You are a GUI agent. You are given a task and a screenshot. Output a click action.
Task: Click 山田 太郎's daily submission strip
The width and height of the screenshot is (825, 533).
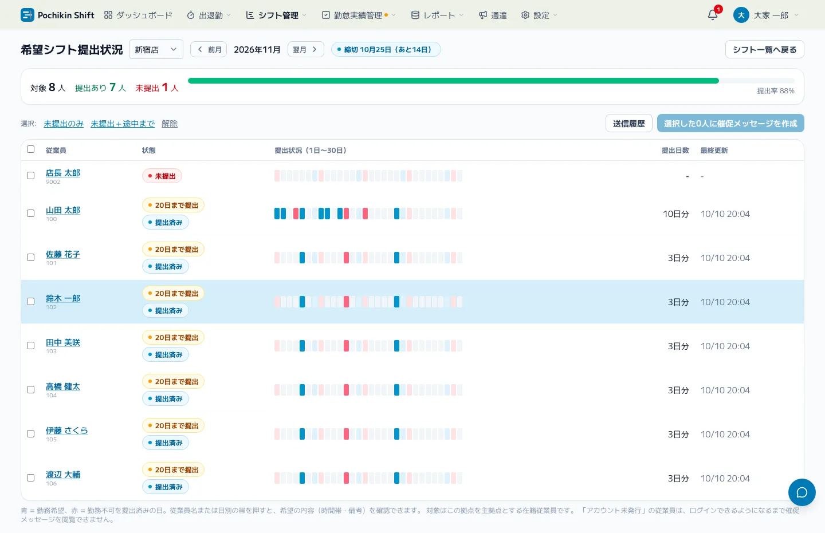tap(368, 214)
